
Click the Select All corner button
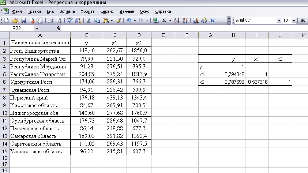click(4, 35)
